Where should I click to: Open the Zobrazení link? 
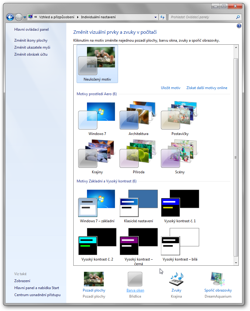coord(22,281)
